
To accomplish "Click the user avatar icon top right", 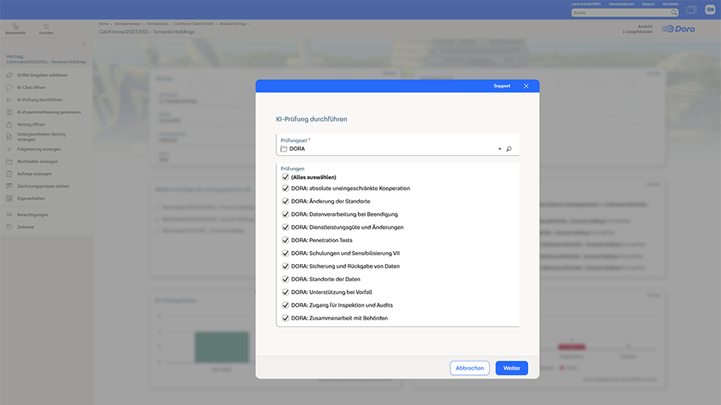I will coord(710,10).
